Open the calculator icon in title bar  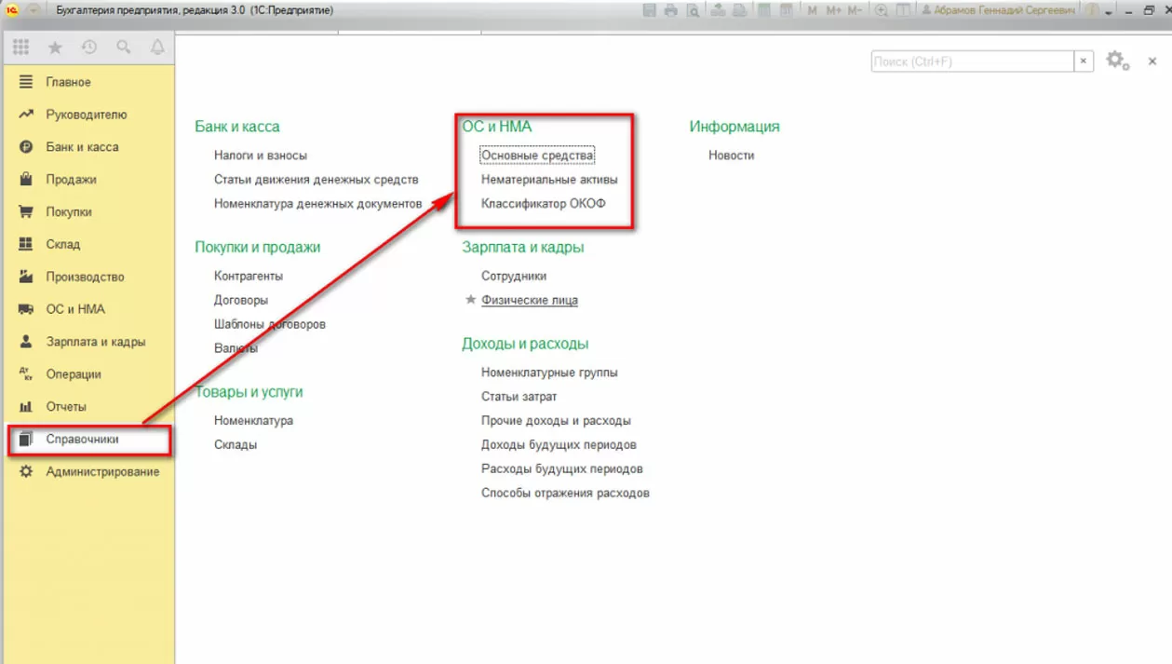pos(763,10)
